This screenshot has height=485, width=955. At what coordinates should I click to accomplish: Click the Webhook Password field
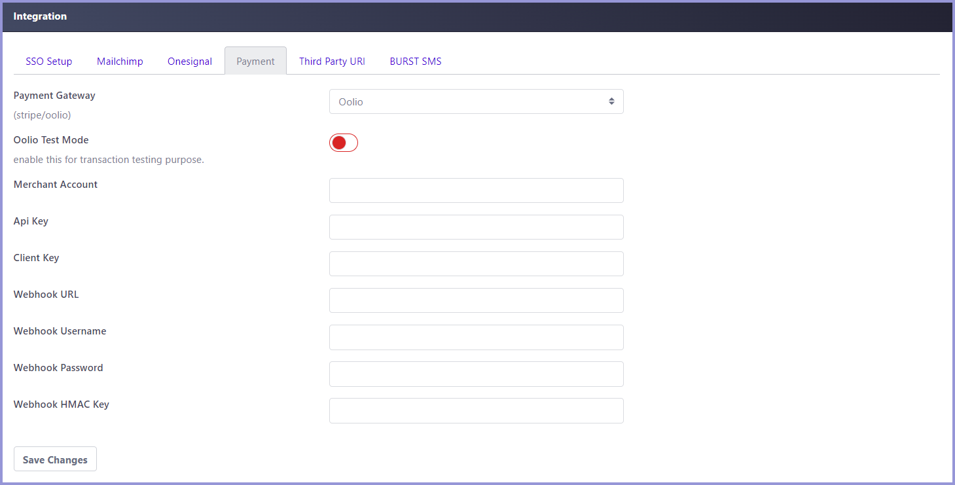pos(476,374)
